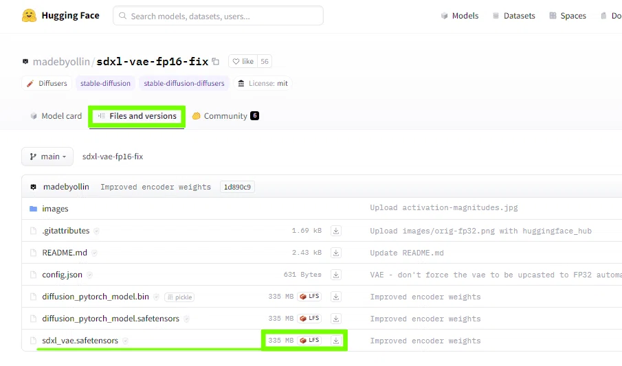Download README.md using its download icon
This screenshot has width=622, height=366.
pyautogui.click(x=336, y=253)
